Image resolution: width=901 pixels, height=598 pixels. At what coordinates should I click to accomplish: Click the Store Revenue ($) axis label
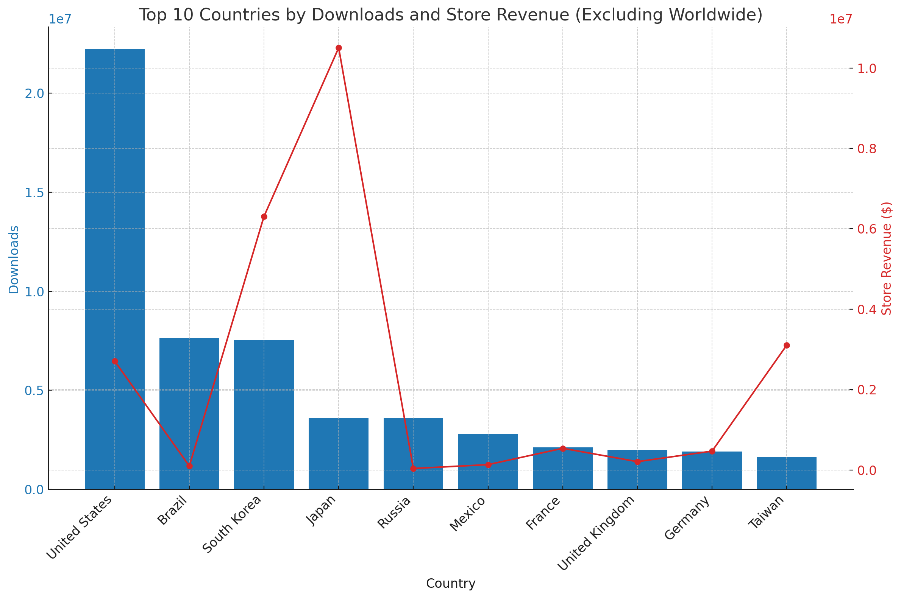(887, 259)
